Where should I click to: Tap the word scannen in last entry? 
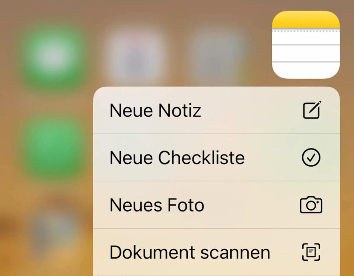tap(235, 253)
